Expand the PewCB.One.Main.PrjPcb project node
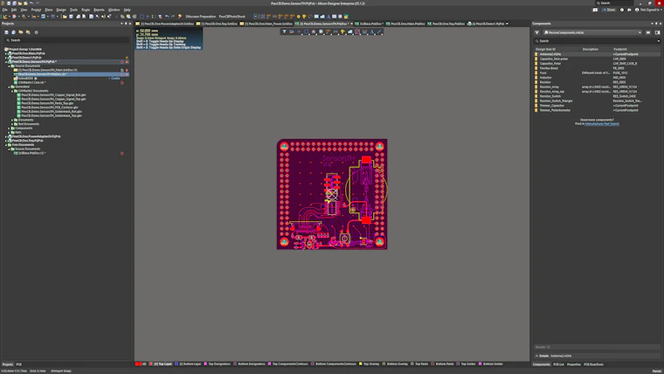This screenshot has width=664, height=374. tap(6, 53)
